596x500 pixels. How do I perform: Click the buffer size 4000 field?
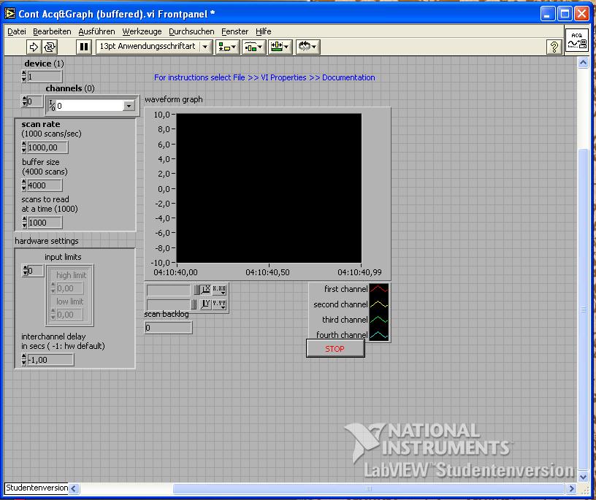(x=45, y=185)
